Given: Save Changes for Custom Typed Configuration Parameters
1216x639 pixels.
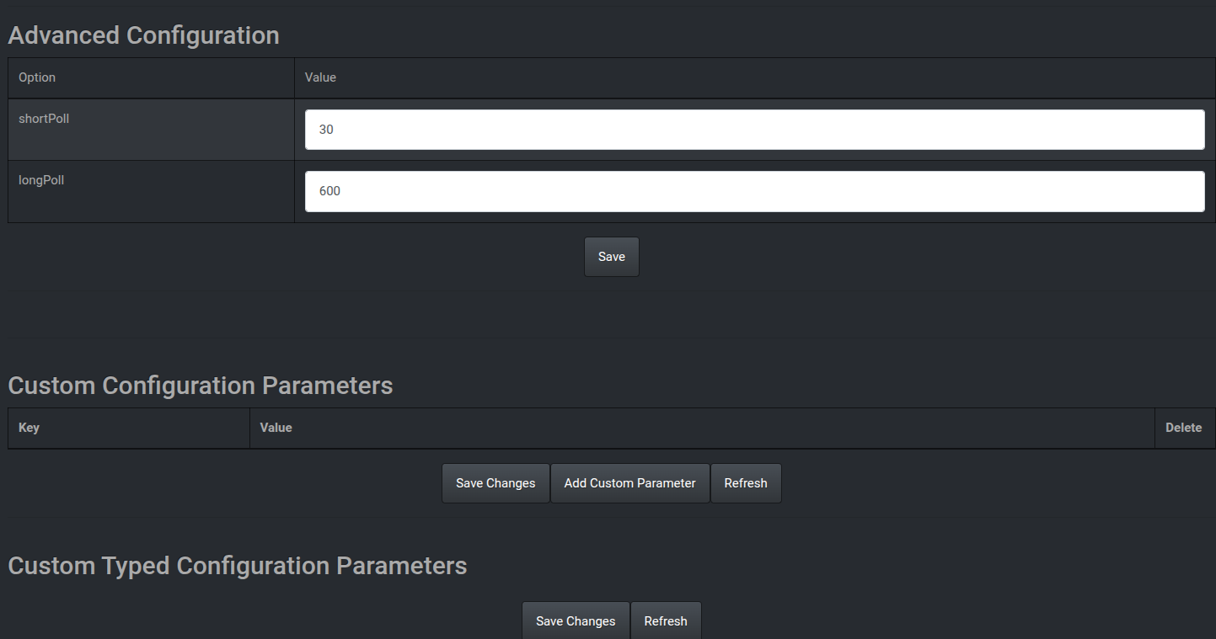Looking at the screenshot, I should (x=576, y=621).
